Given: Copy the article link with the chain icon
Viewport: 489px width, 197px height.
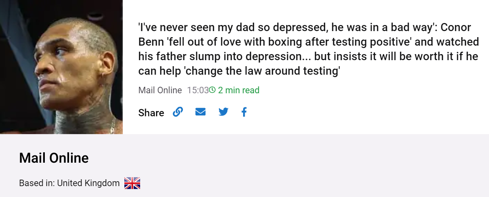Looking at the screenshot, I should point(178,112).
